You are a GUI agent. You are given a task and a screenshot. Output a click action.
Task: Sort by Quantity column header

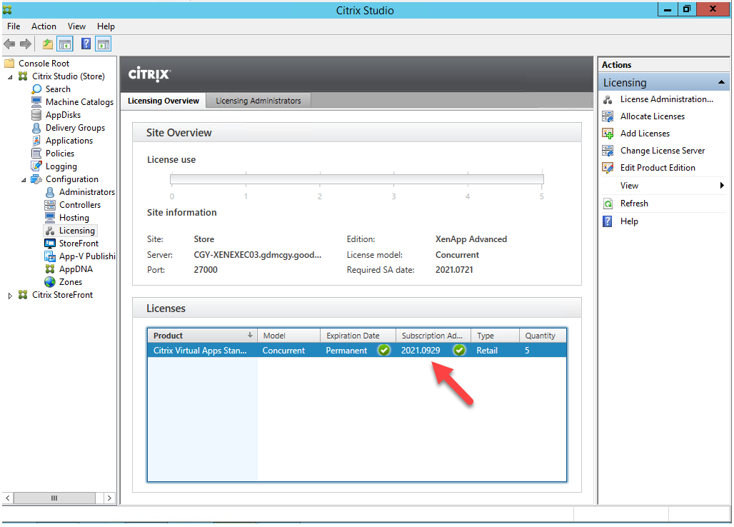[x=542, y=336]
